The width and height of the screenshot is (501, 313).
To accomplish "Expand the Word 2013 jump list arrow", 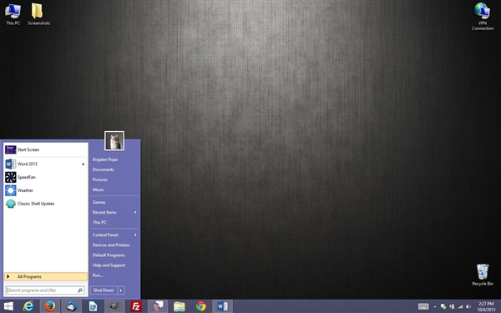I will point(83,164).
